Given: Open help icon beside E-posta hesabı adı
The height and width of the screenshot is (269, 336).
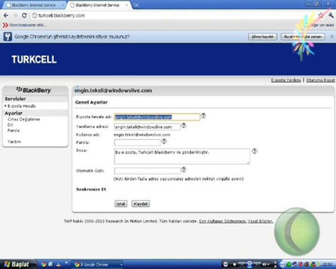Looking at the screenshot, I should pyautogui.click(x=203, y=115).
